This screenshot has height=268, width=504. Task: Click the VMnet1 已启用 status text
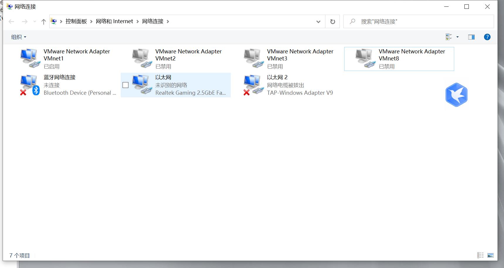click(x=52, y=67)
